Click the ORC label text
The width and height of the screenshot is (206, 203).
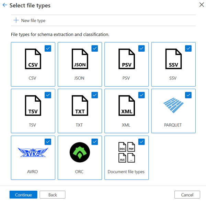pos(79,172)
